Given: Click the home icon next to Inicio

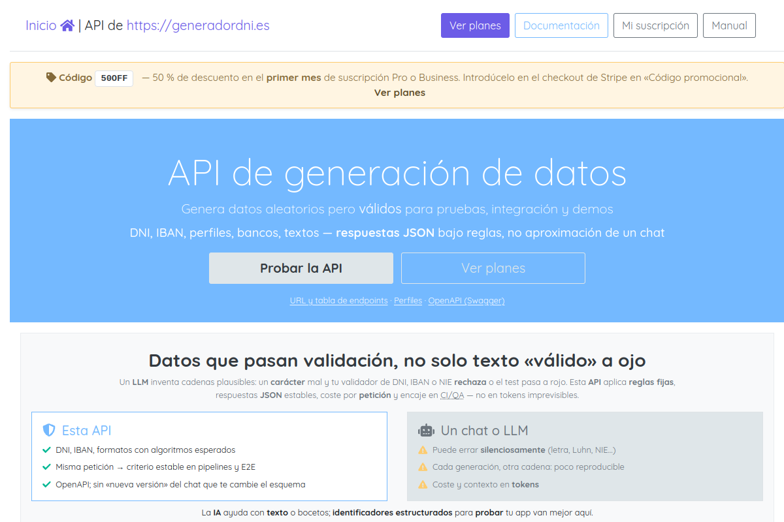Looking at the screenshot, I should [x=67, y=25].
